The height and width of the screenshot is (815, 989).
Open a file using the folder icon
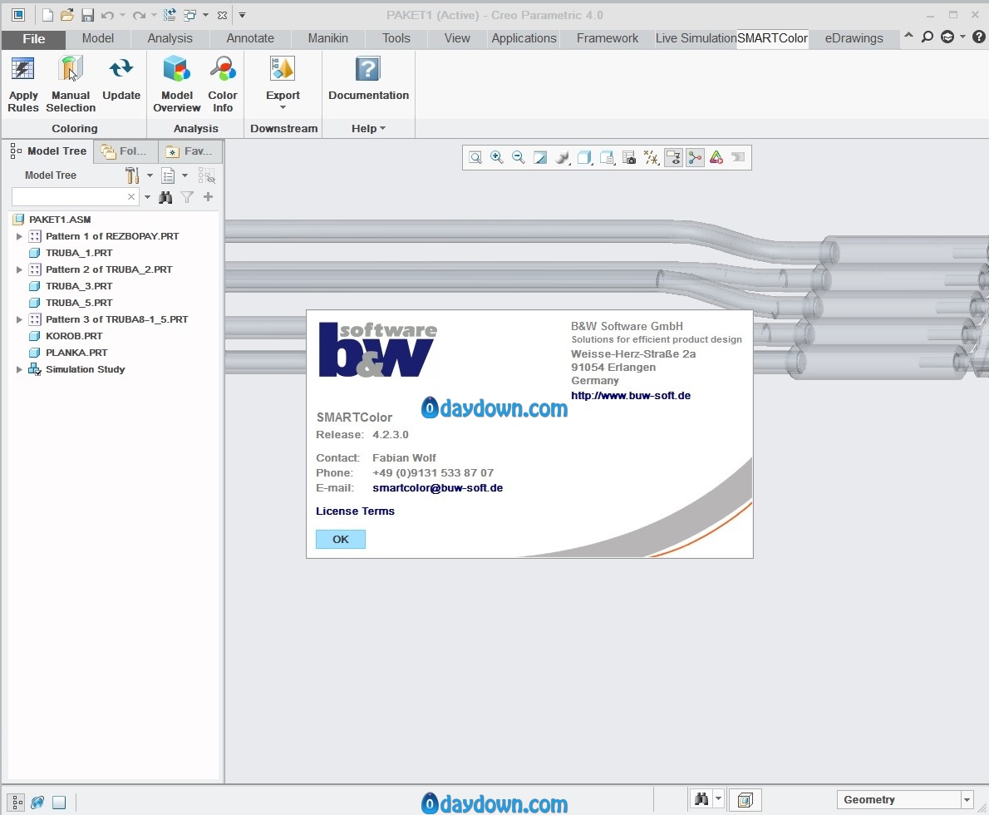(66, 15)
